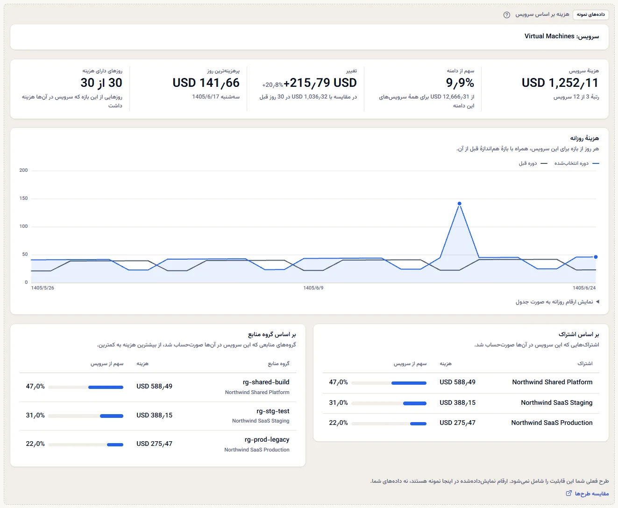Click the 9٫9% scope share value
618x508 pixels.
point(460,83)
